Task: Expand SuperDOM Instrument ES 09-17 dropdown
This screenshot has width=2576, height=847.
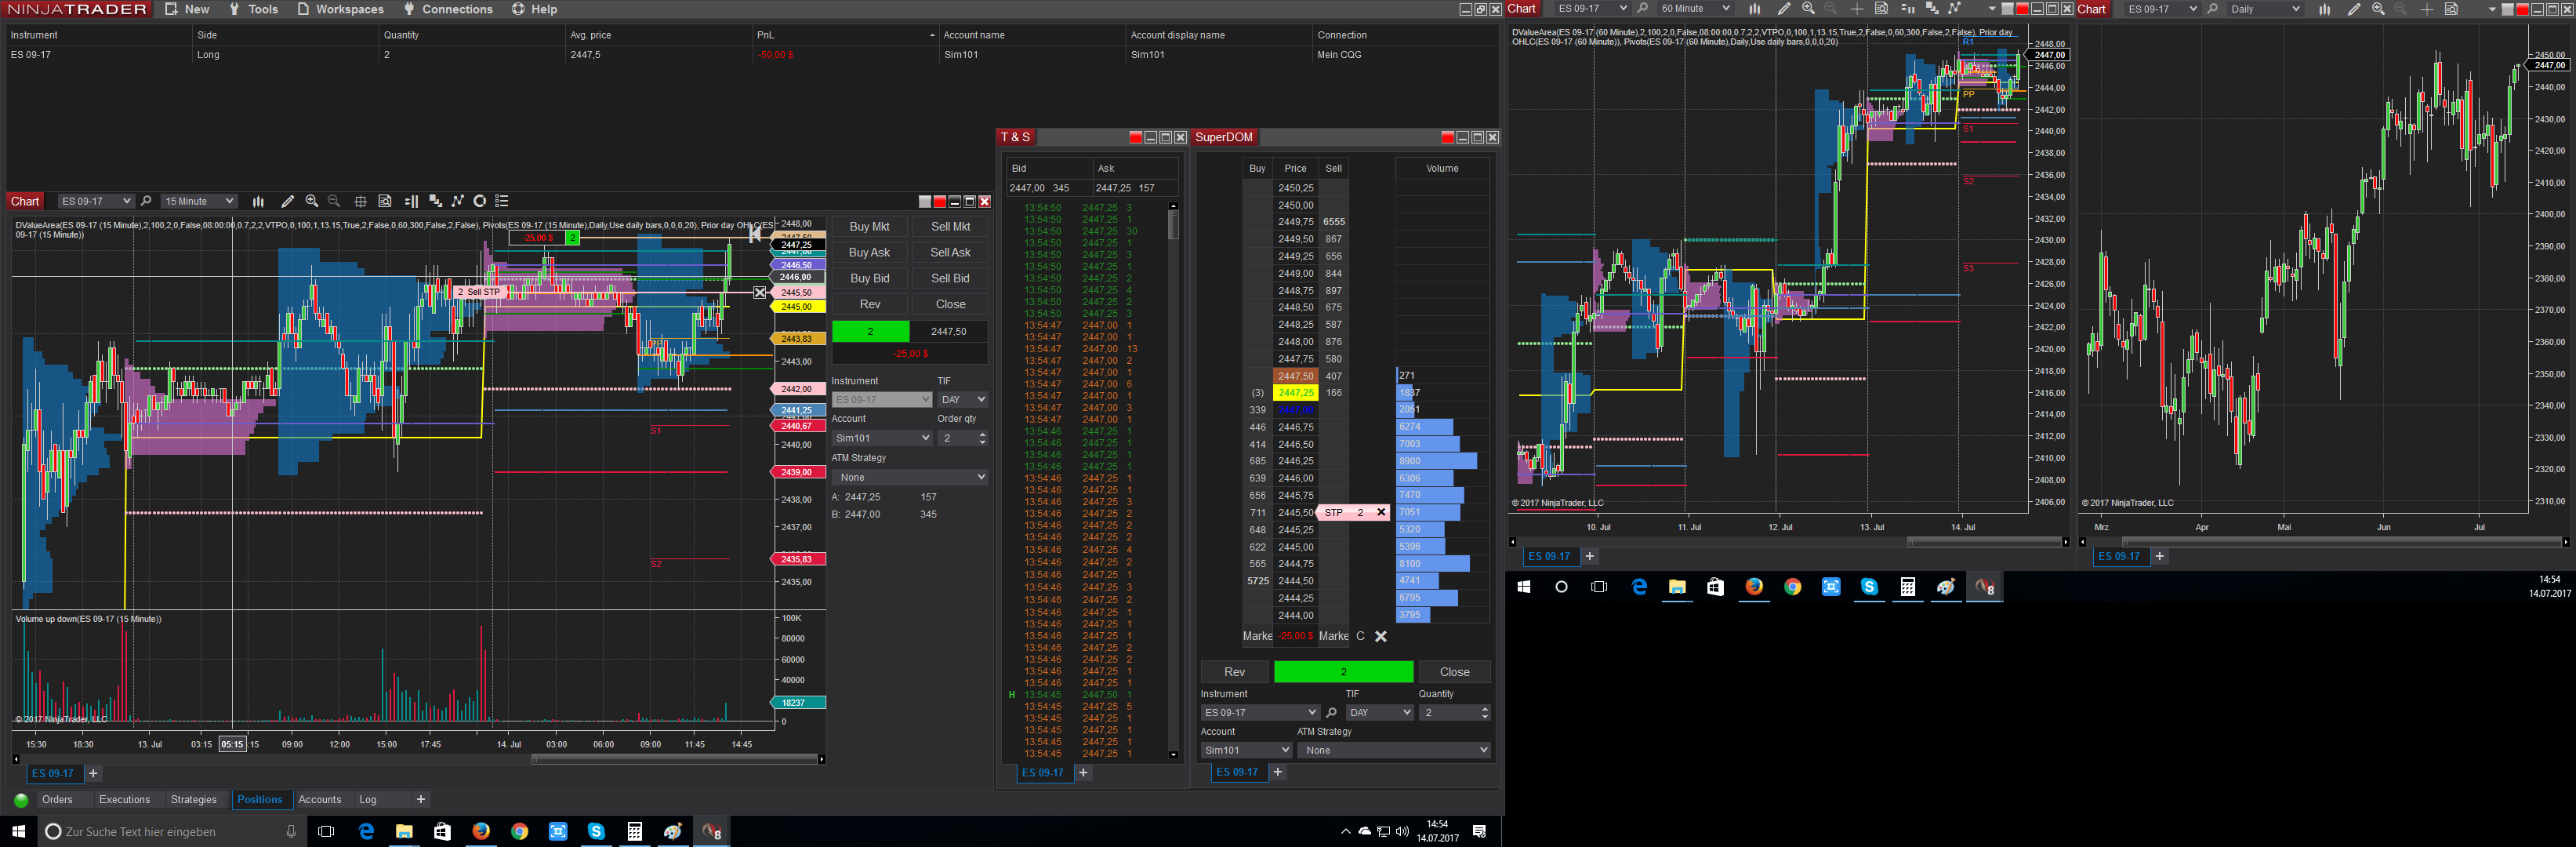Action: pyautogui.click(x=1260, y=713)
